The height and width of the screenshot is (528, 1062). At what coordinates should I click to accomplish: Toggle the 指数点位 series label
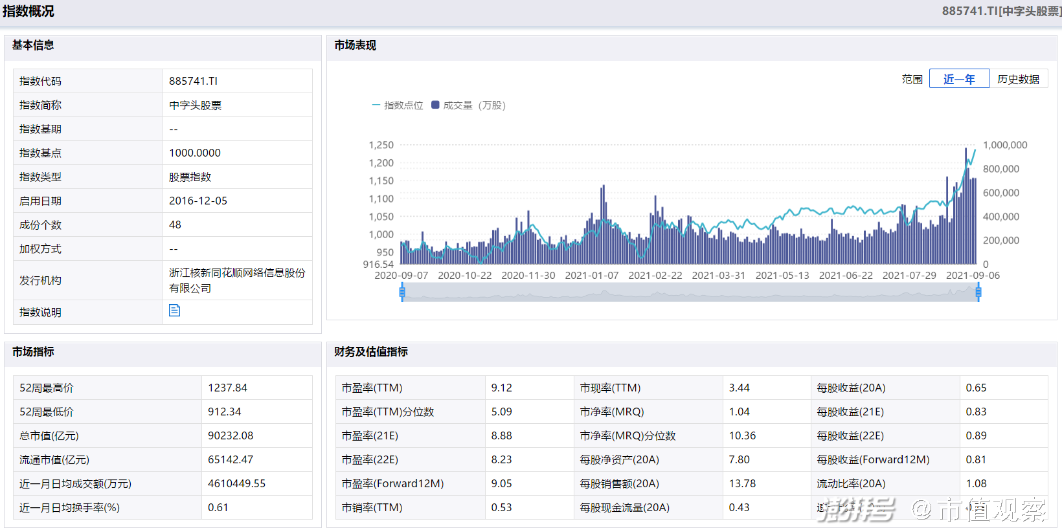[x=403, y=105]
